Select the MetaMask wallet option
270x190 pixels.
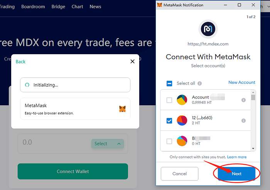(x=75, y=109)
